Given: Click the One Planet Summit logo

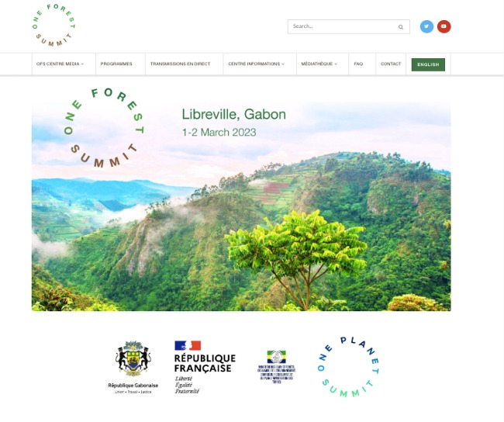Looking at the screenshot, I should tap(348, 367).
